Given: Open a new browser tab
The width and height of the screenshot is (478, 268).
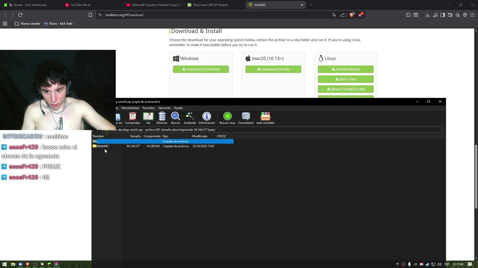Looking at the screenshot, I should point(311,5).
